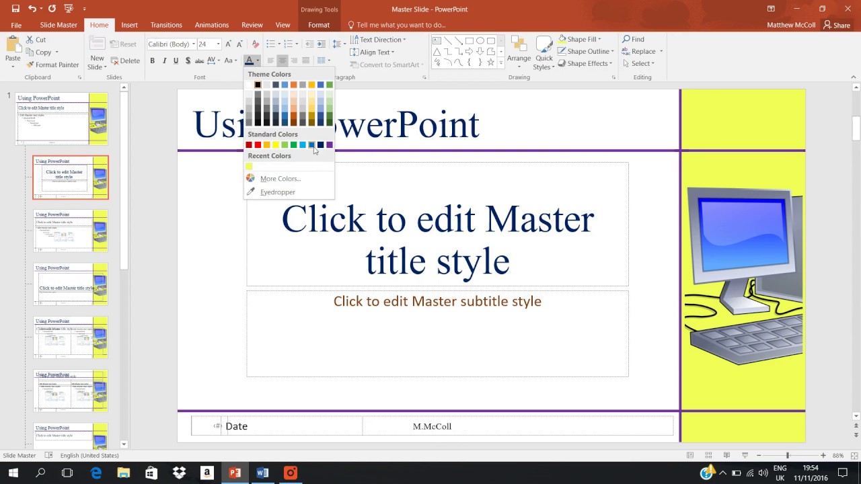Open Windows Start menu

click(x=13, y=473)
